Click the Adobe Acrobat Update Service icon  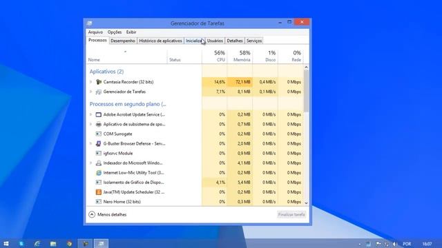point(98,114)
